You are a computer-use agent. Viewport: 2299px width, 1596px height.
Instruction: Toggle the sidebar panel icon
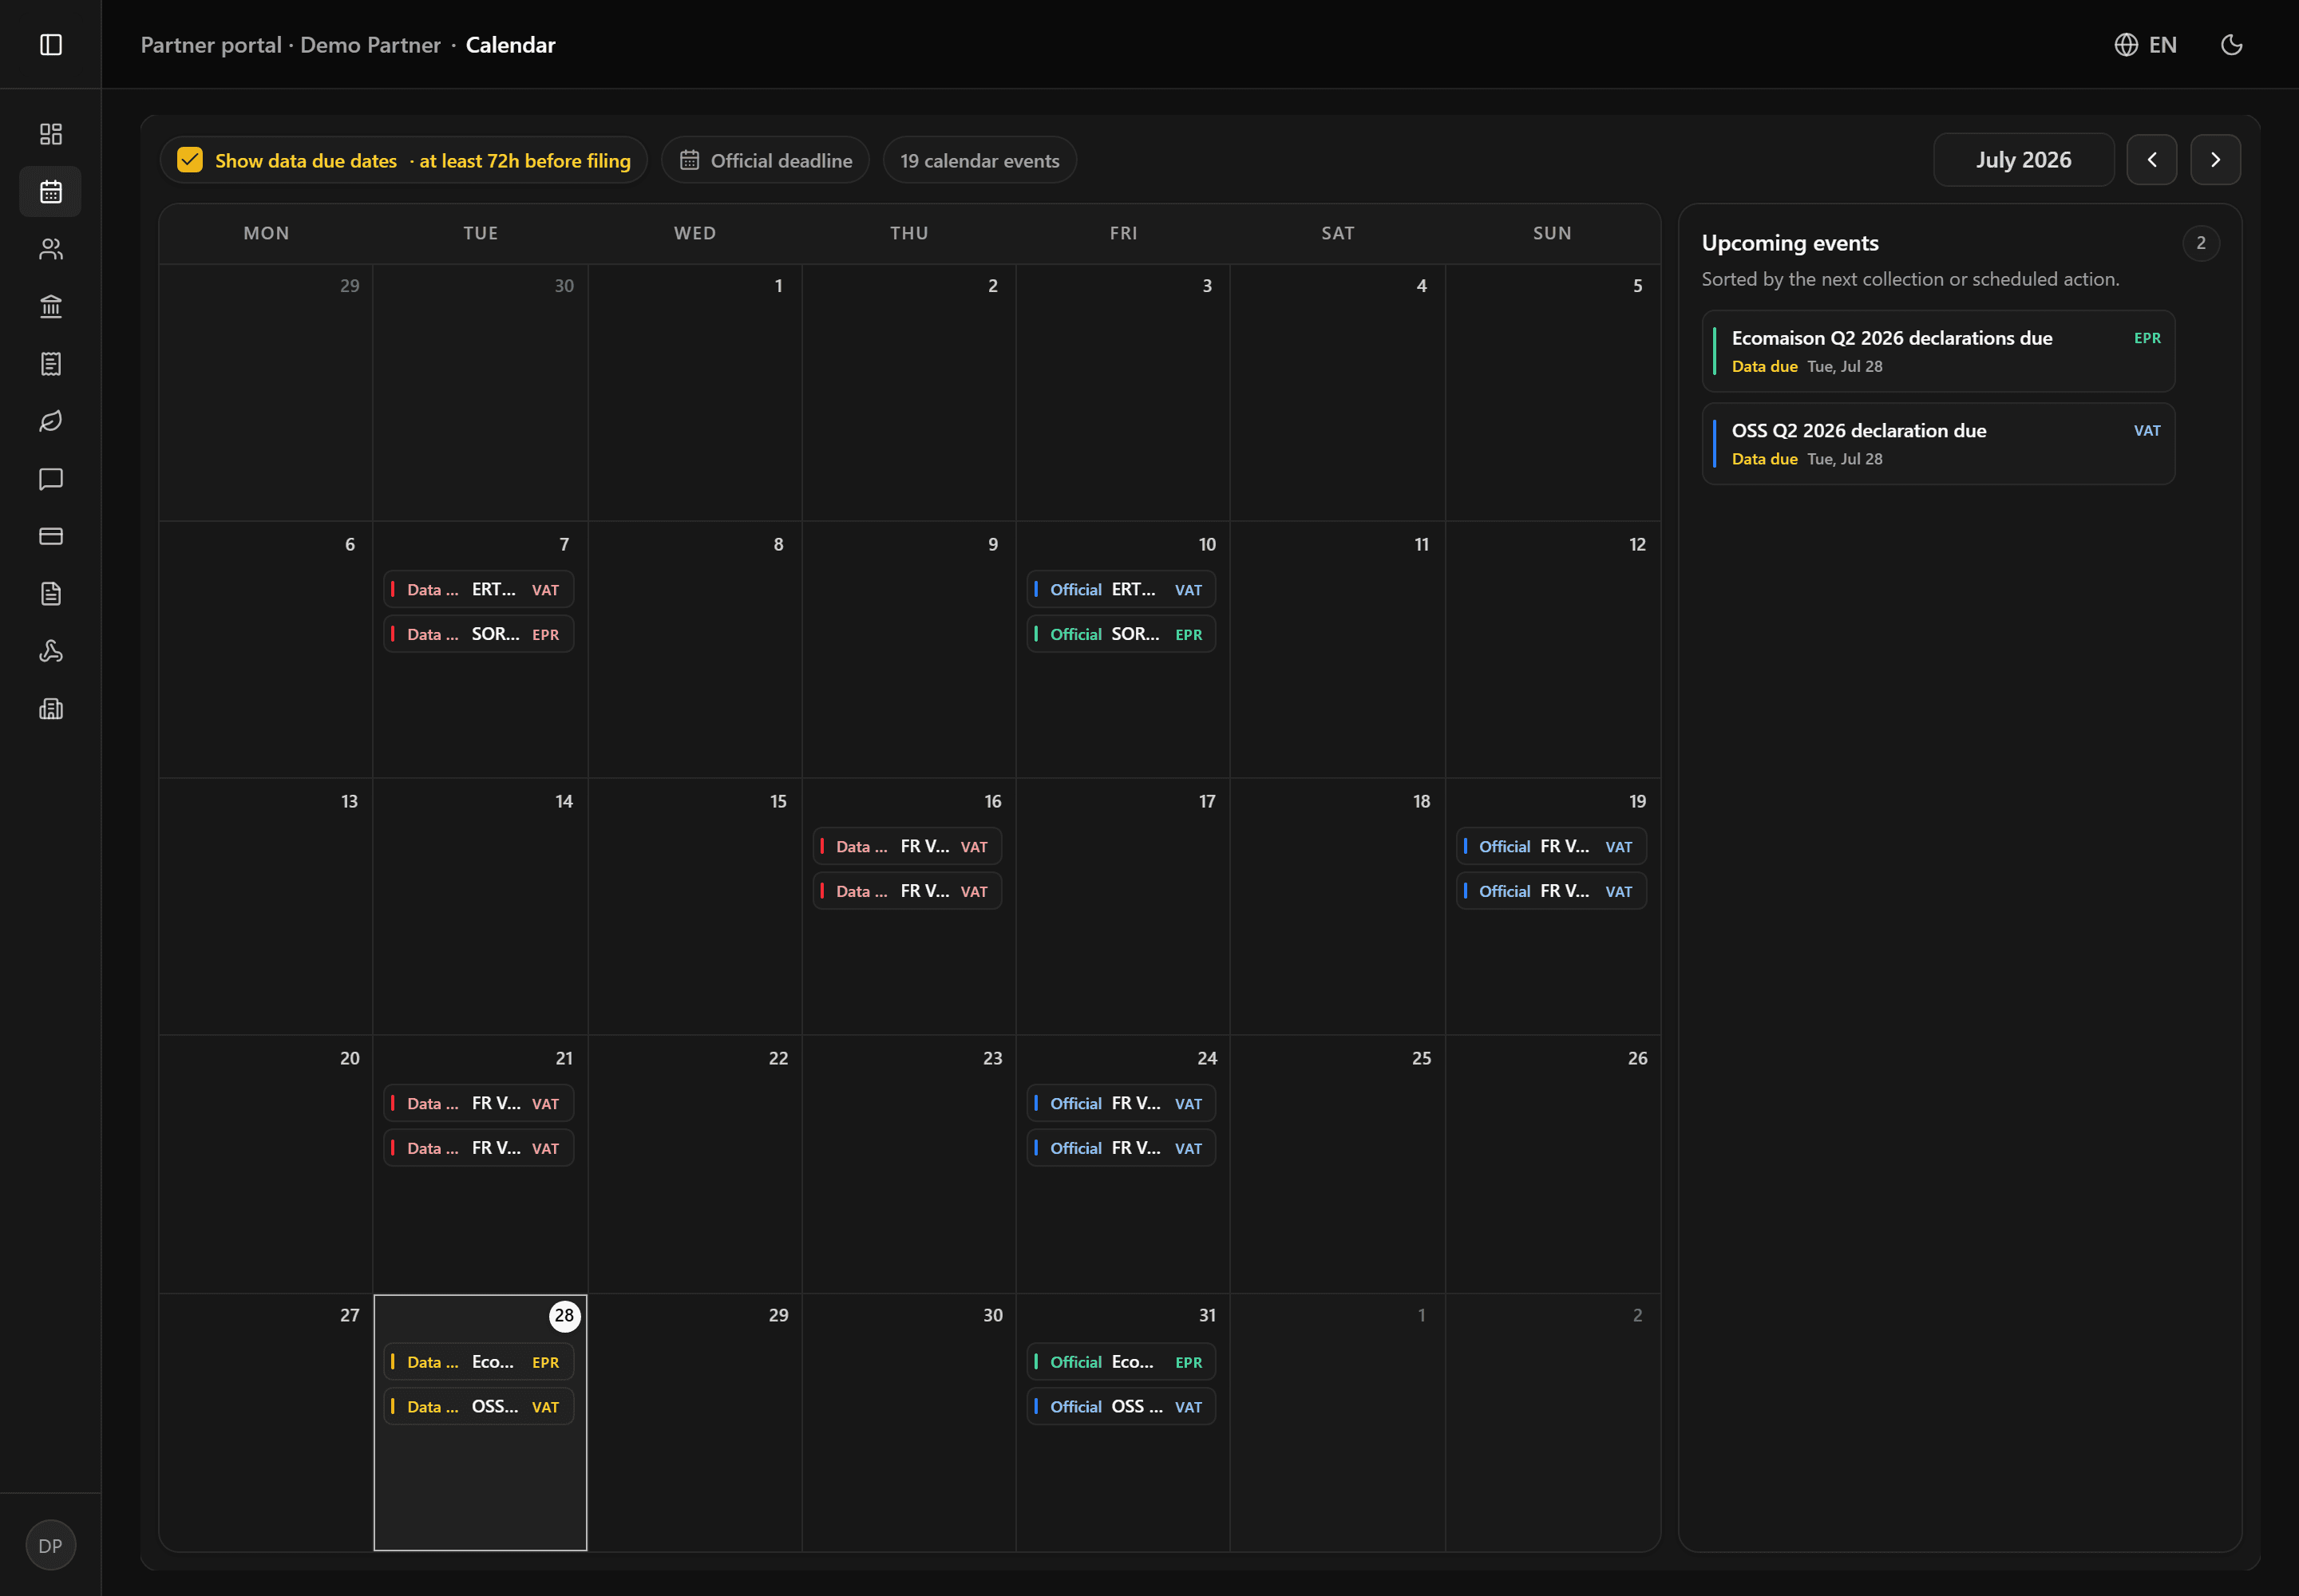click(51, 45)
